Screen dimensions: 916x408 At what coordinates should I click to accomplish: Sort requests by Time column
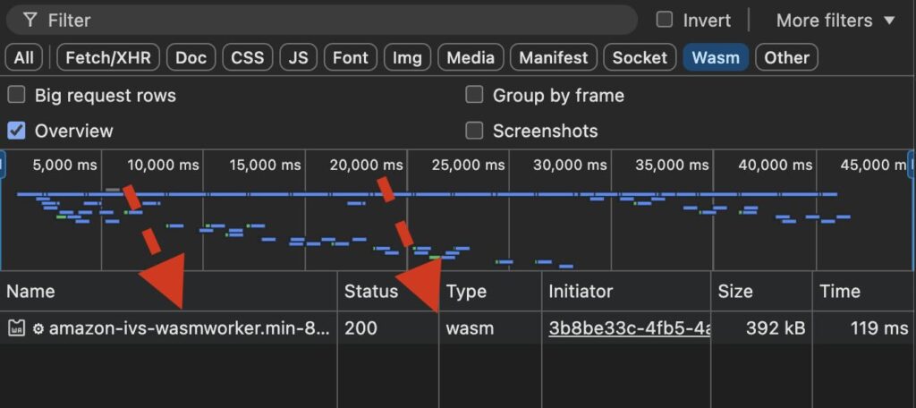pos(839,291)
